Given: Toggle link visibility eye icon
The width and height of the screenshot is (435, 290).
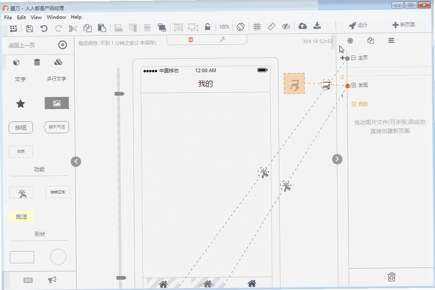Looking at the screenshot, I should click(286, 27).
